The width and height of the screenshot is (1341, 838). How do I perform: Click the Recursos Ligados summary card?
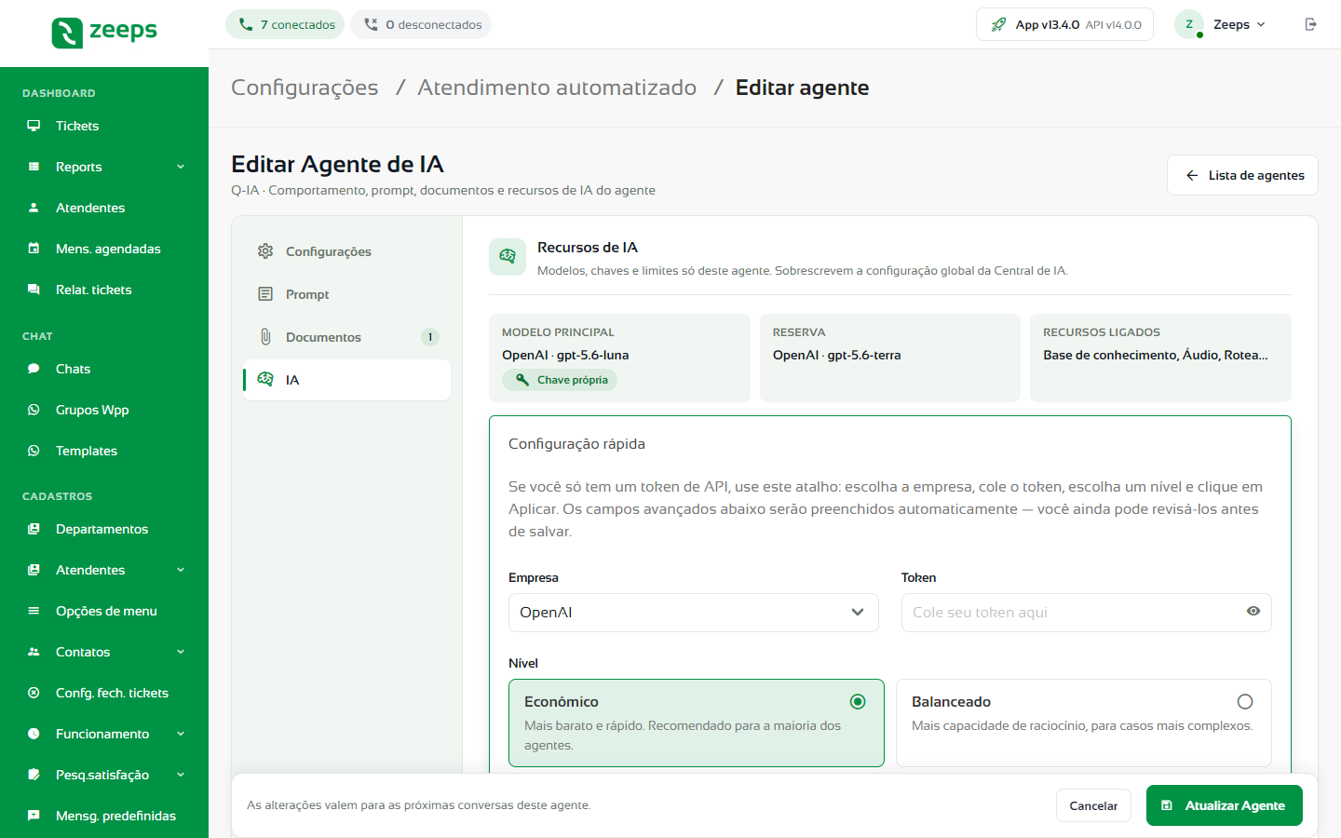click(x=1160, y=358)
